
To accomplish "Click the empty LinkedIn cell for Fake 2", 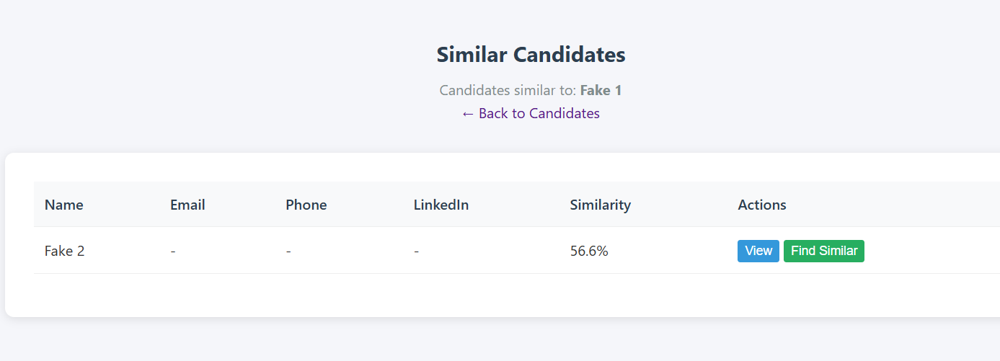I will [417, 251].
